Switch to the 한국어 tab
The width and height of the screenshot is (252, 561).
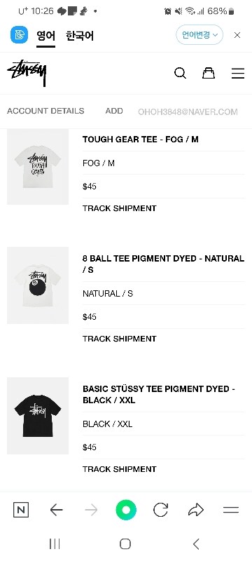click(x=80, y=36)
